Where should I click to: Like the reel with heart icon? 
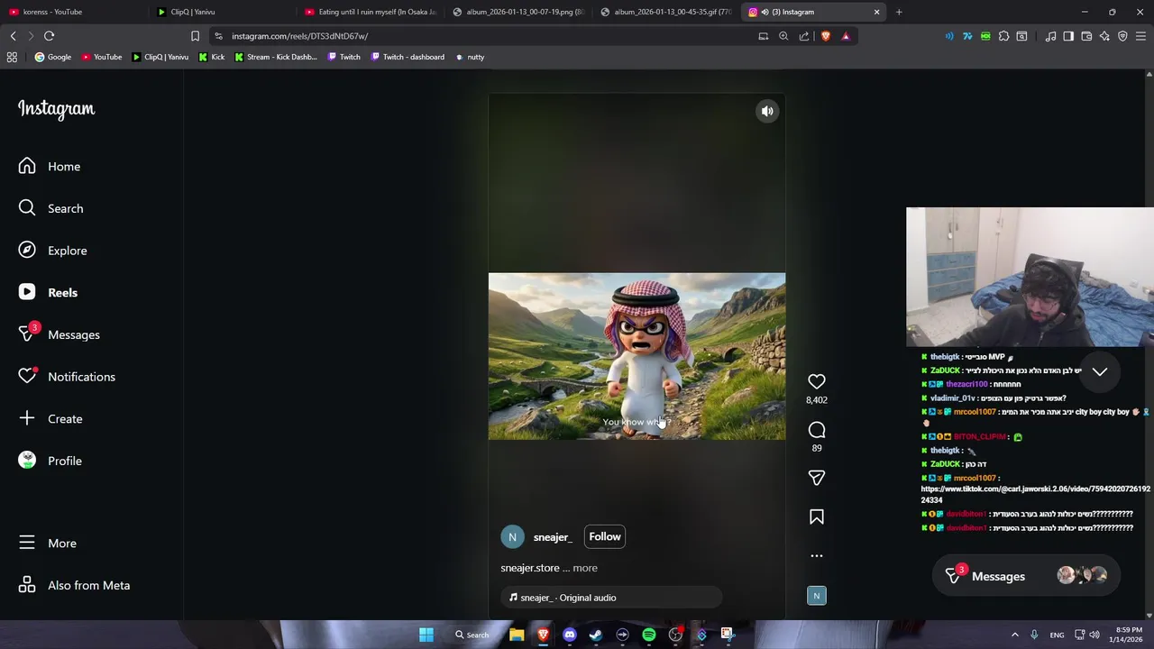pos(817,382)
